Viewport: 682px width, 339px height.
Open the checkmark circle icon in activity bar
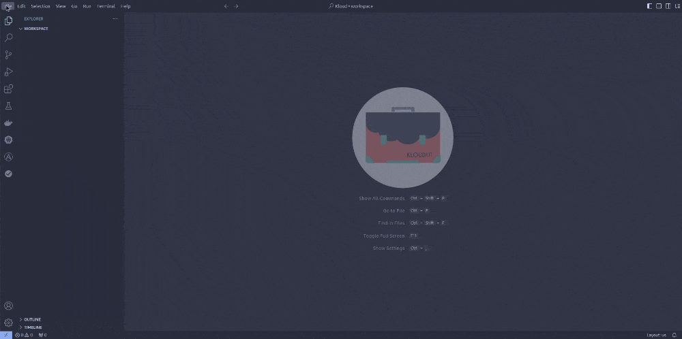(8, 174)
